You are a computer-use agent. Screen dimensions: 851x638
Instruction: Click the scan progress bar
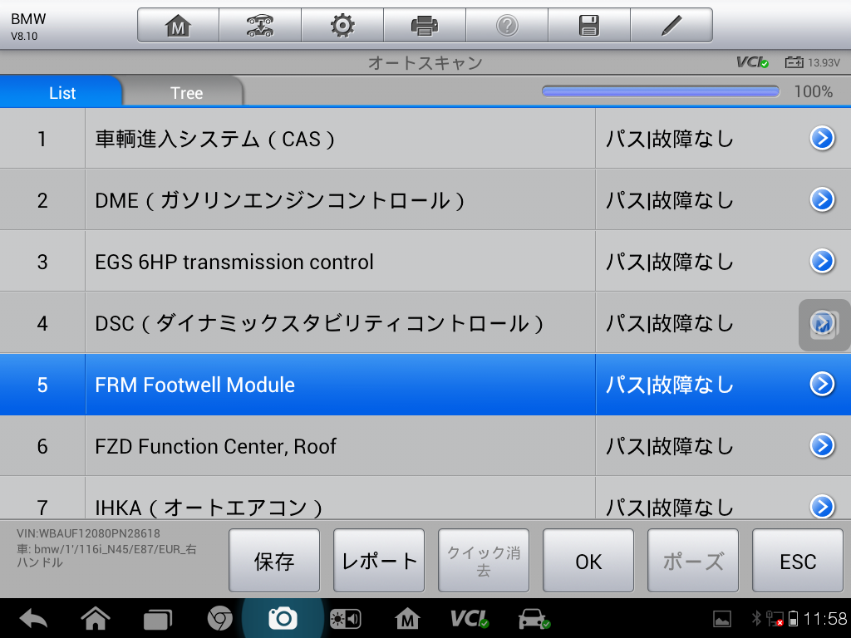(661, 91)
